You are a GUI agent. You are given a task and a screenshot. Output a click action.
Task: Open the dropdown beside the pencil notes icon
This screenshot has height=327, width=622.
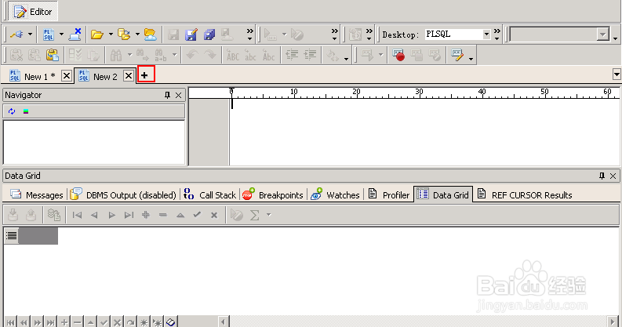471,59
